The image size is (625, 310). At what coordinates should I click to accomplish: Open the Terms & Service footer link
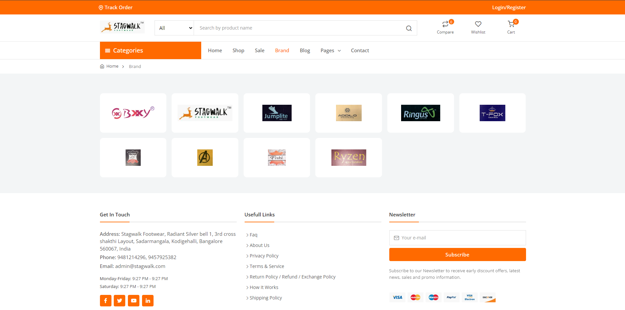(267, 266)
